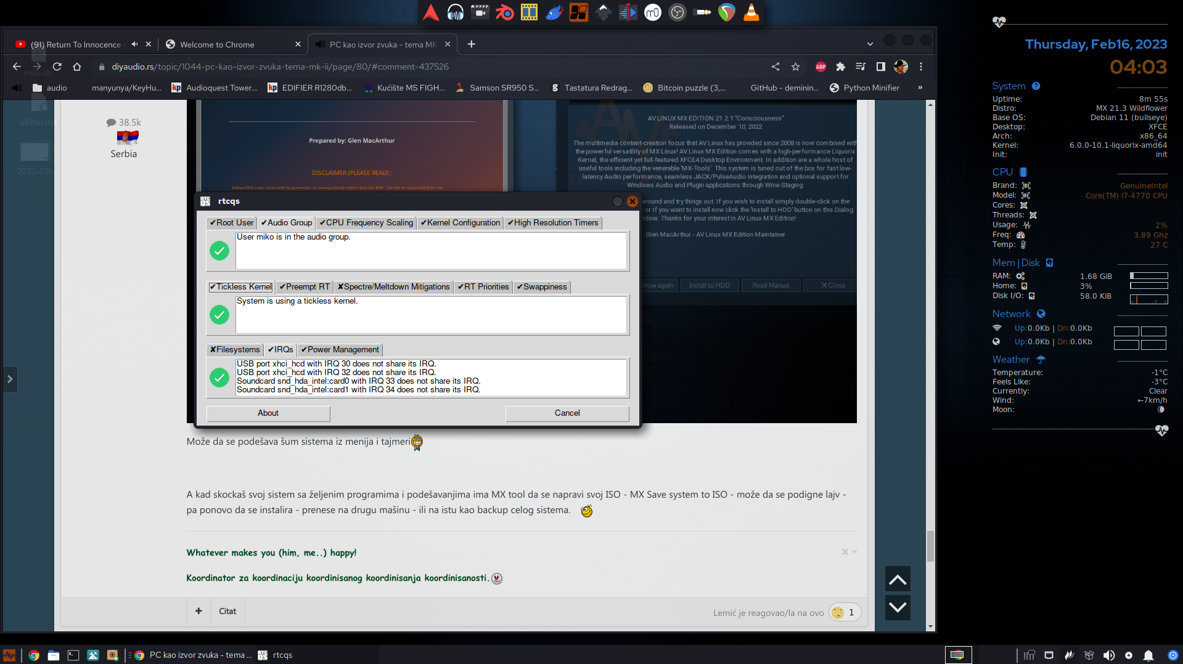Click the Cancel button in rtcqs
The width and height of the screenshot is (1183, 664).
(567, 413)
